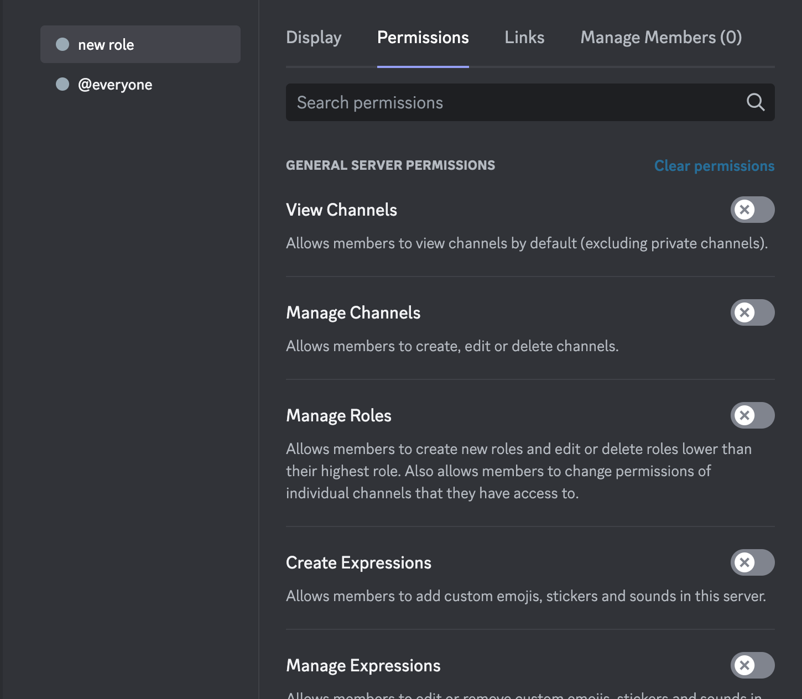Open the Links tab
This screenshot has width=802, height=699.
coord(524,37)
